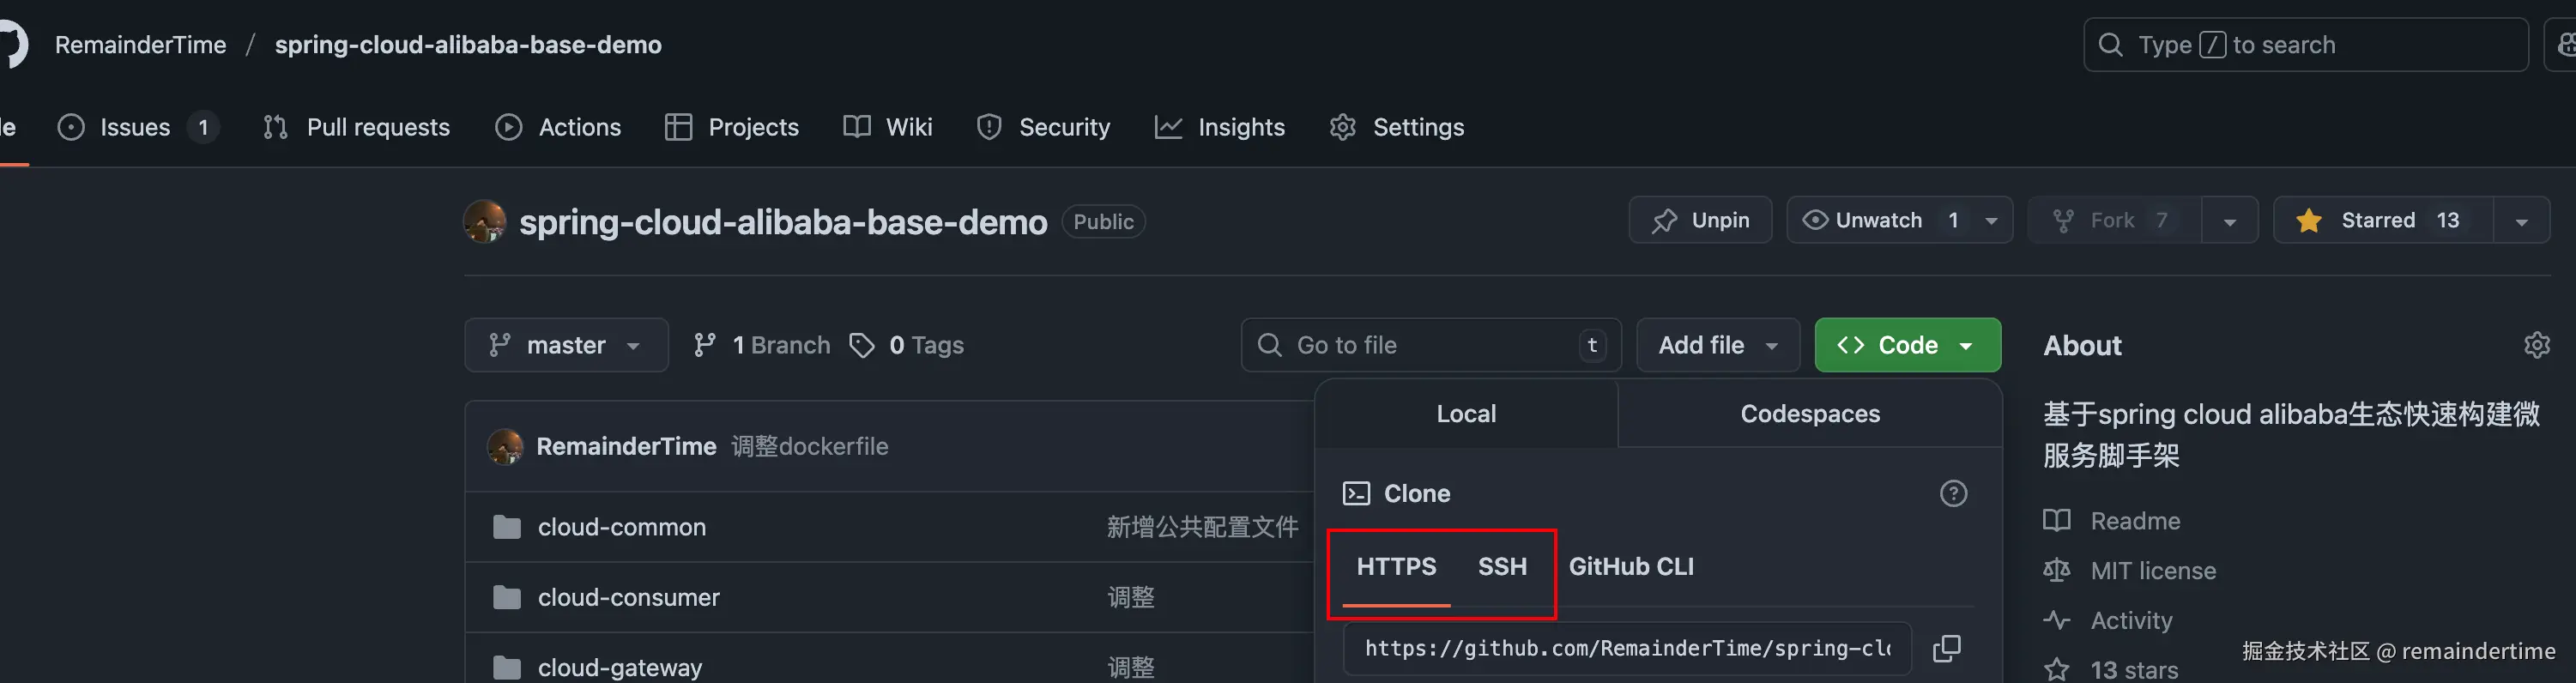2576x683 pixels.
Task: Select the HTTPS clone option
Action: coord(1396,567)
